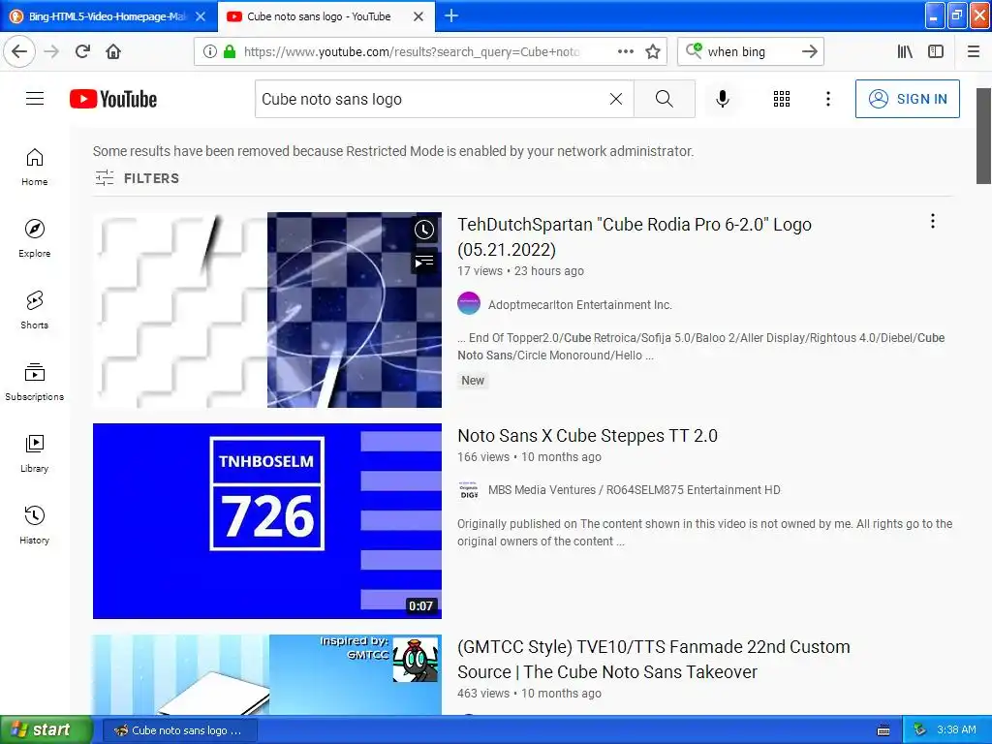The height and width of the screenshot is (744, 992).
Task: Open the Firefox Library icon
Action: pyautogui.click(x=905, y=51)
